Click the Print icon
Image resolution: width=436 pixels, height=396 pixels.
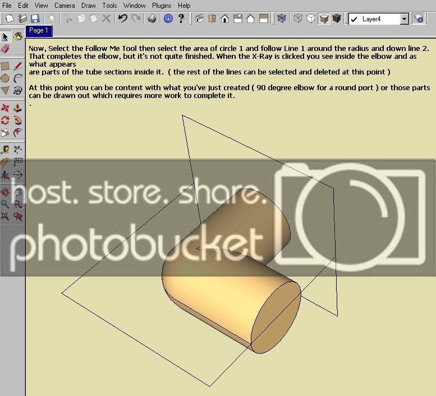point(152,18)
